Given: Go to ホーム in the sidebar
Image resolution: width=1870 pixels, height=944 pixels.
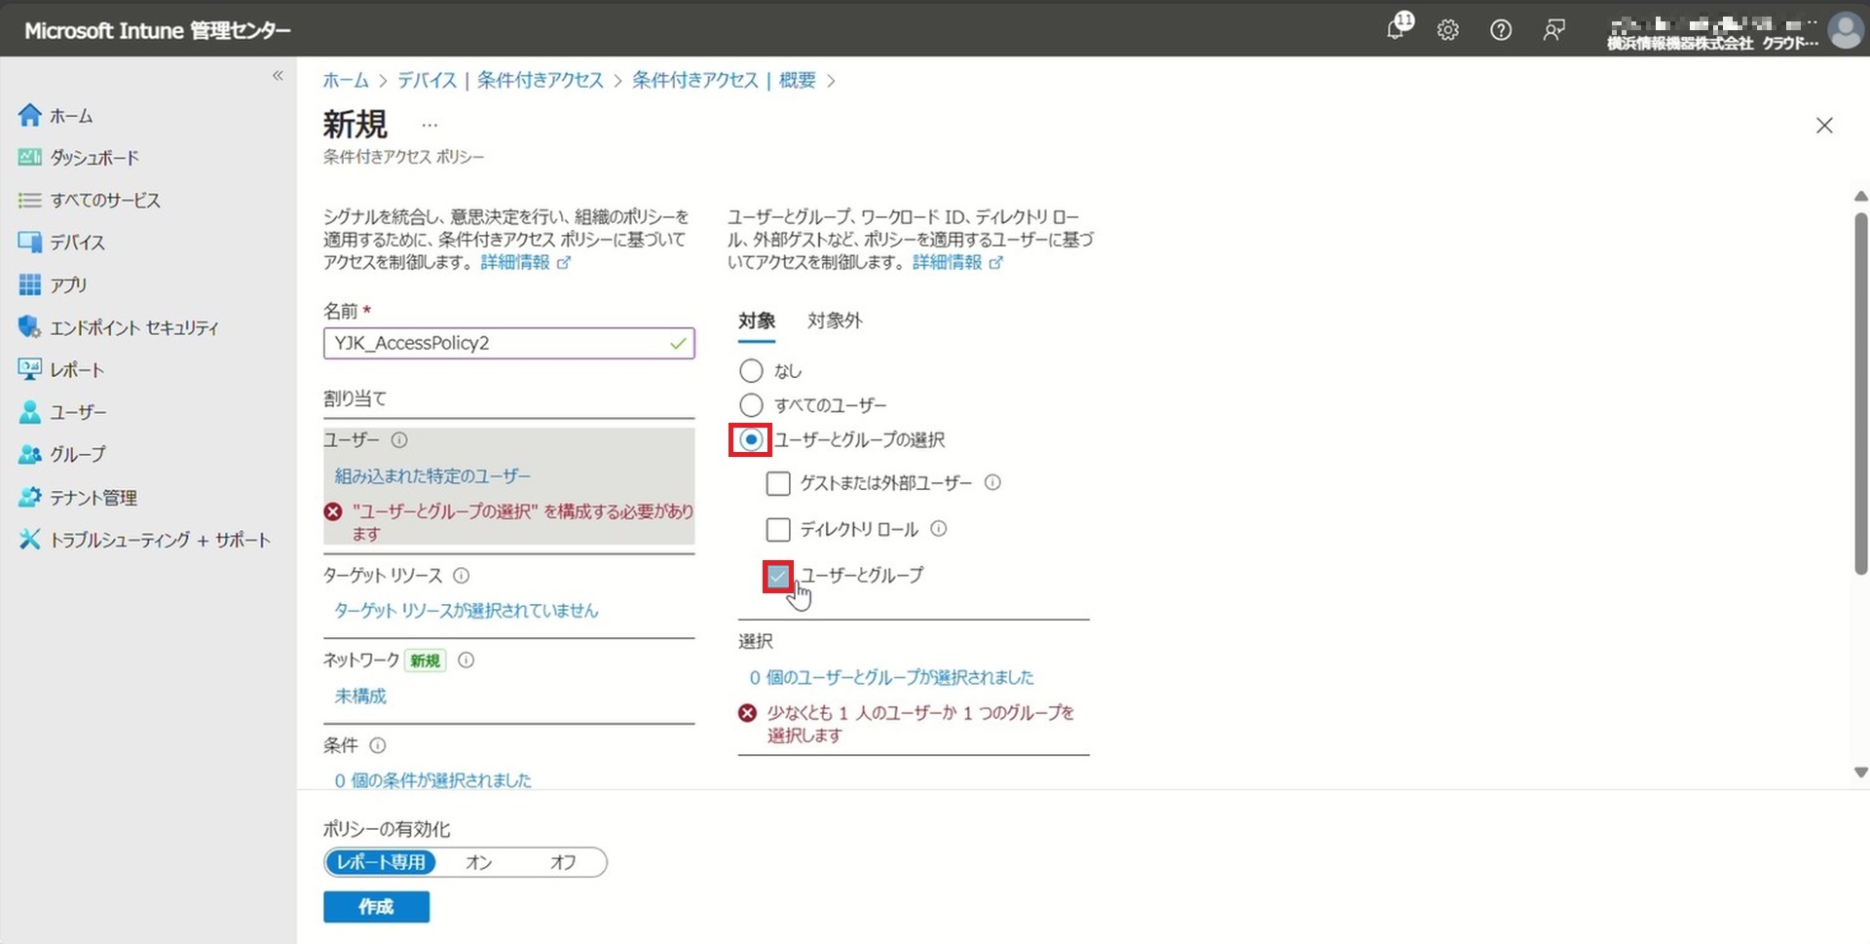Looking at the screenshot, I should click(71, 116).
